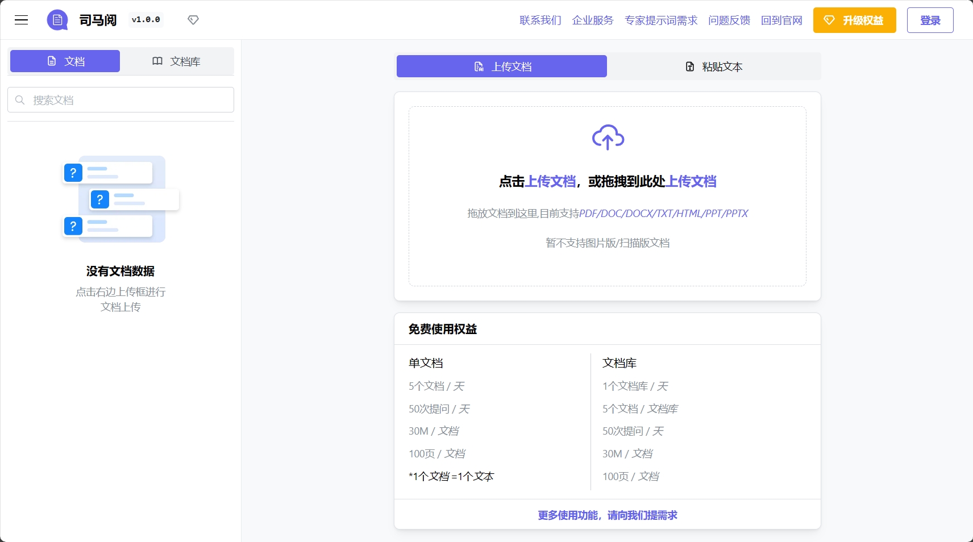The image size is (973, 542).
Task: Focus the 搜索文档 search field
Action: [120, 100]
